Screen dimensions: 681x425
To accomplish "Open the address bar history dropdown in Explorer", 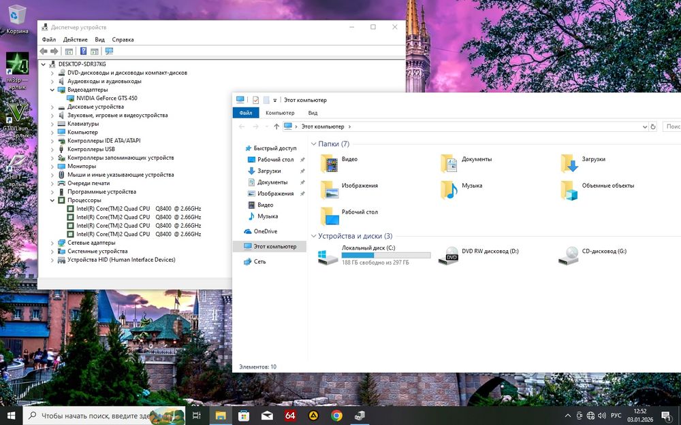I will (644, 126).
